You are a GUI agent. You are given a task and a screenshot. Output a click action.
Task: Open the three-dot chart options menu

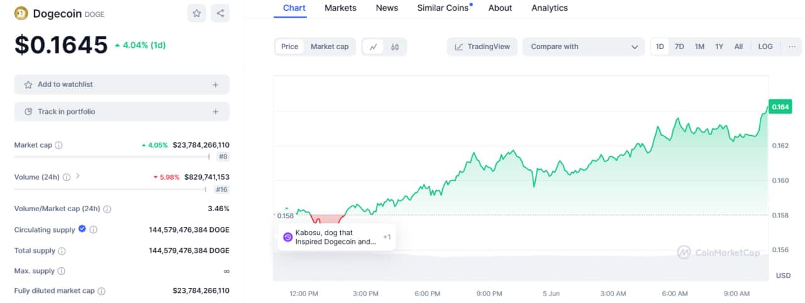click(792, 47)
